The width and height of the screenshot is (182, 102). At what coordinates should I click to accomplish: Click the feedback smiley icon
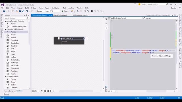pyautogui.click(x=139, y=4)
